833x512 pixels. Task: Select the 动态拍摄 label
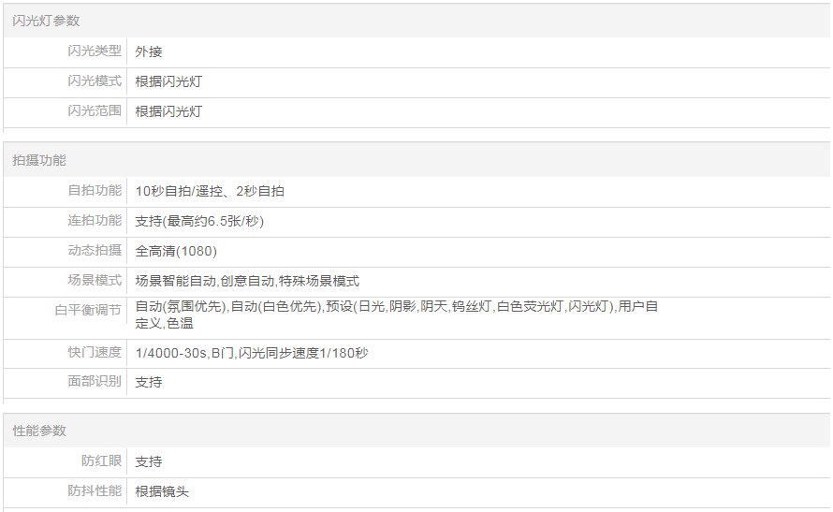[94, 251]
